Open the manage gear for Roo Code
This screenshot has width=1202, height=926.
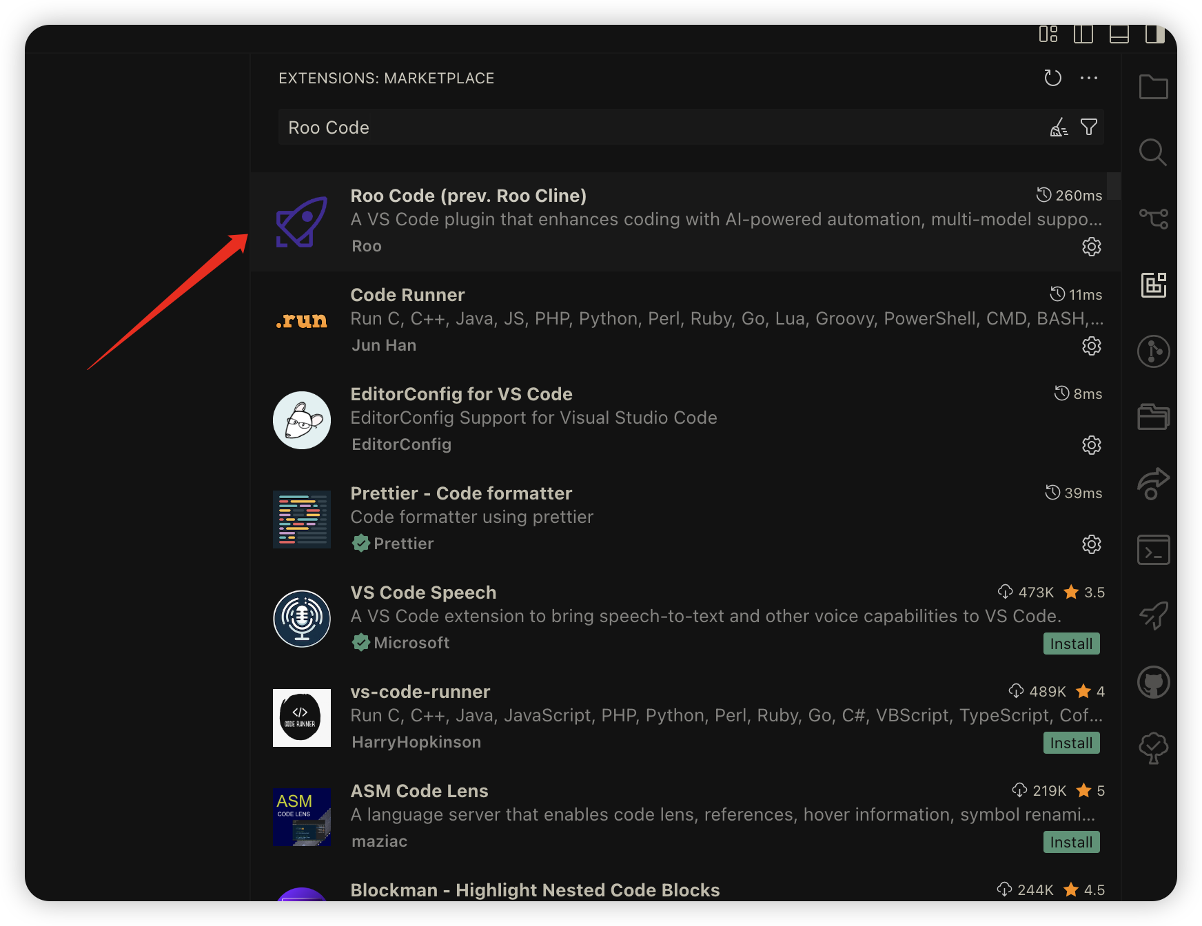(1092, 247)
